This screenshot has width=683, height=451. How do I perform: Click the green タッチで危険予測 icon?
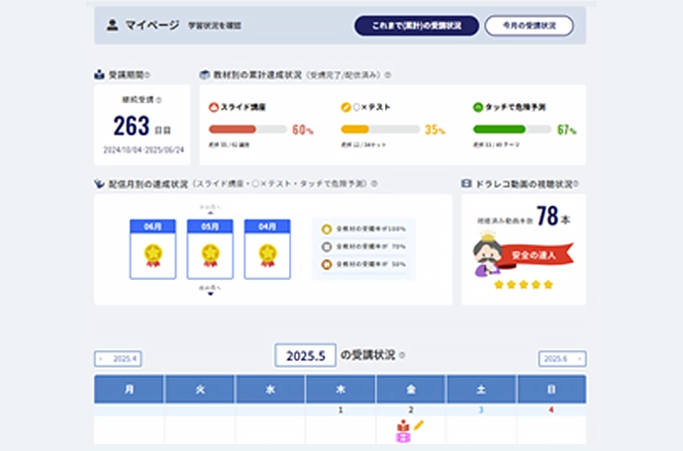point(478,107)
